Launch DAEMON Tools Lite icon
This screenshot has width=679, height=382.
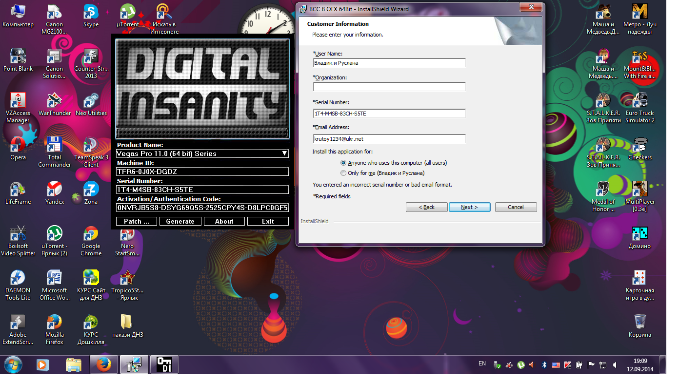tap(18, 286)
